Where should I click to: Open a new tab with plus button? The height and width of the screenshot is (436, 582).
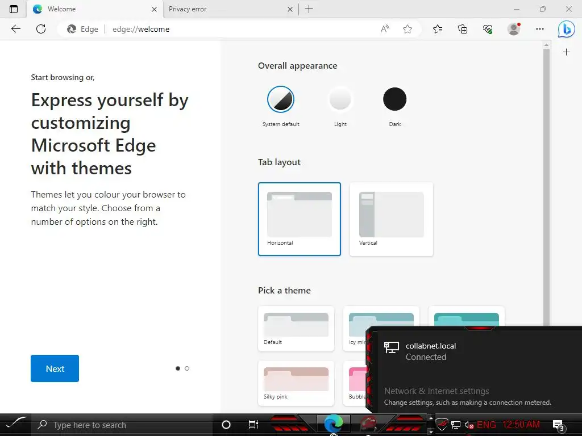(x=309, y=9)
